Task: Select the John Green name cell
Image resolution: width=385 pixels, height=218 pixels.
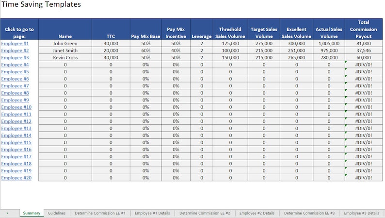Action: 65,44
